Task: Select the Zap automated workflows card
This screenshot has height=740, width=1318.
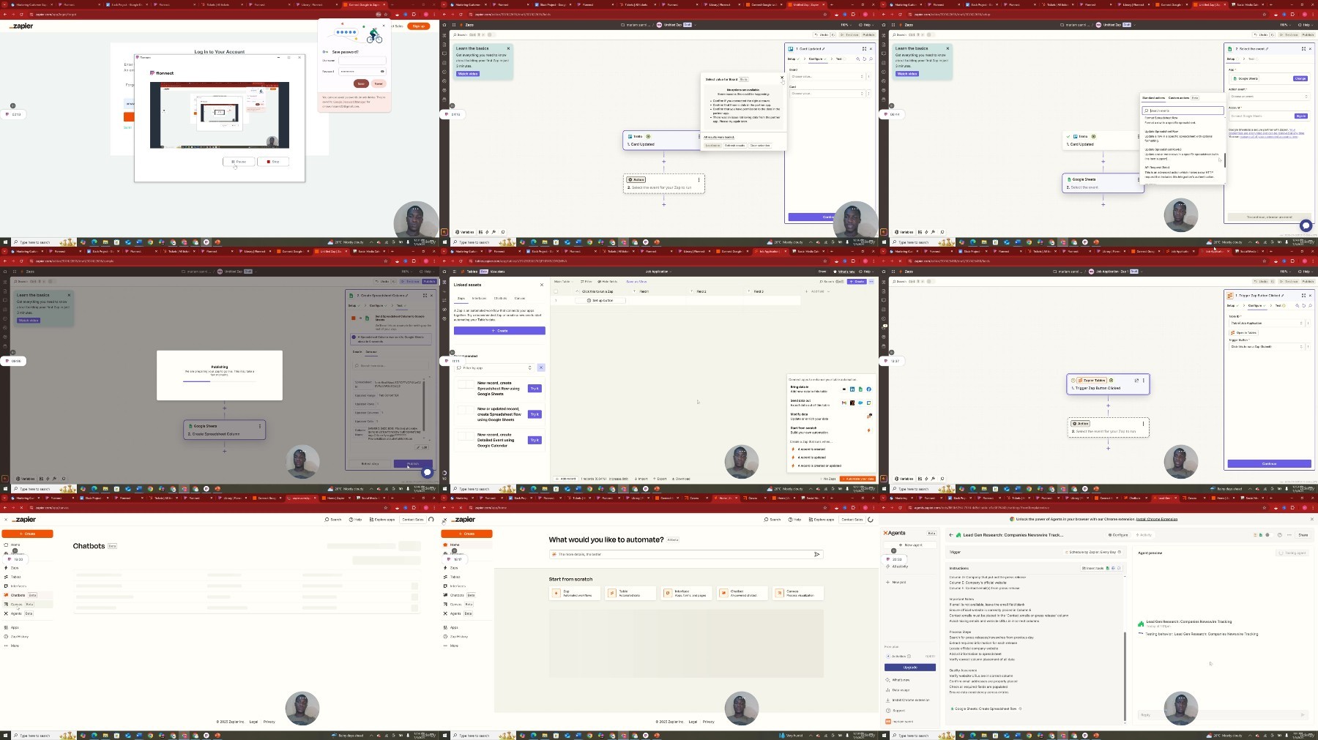Action: click(x=576, y=593)
